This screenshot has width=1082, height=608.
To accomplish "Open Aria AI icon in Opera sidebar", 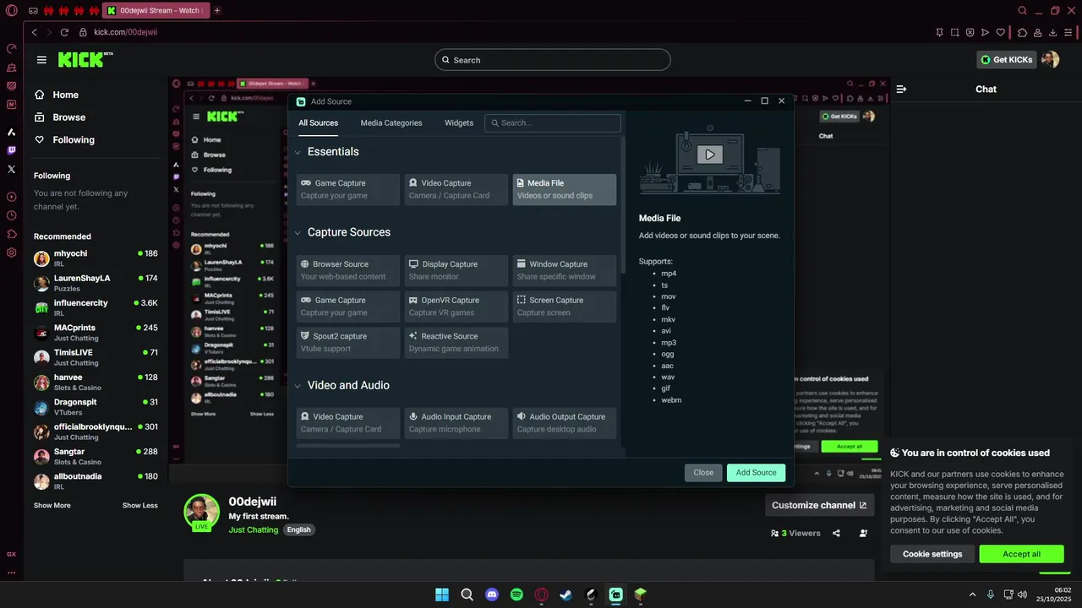I will (x=12, y=132).
